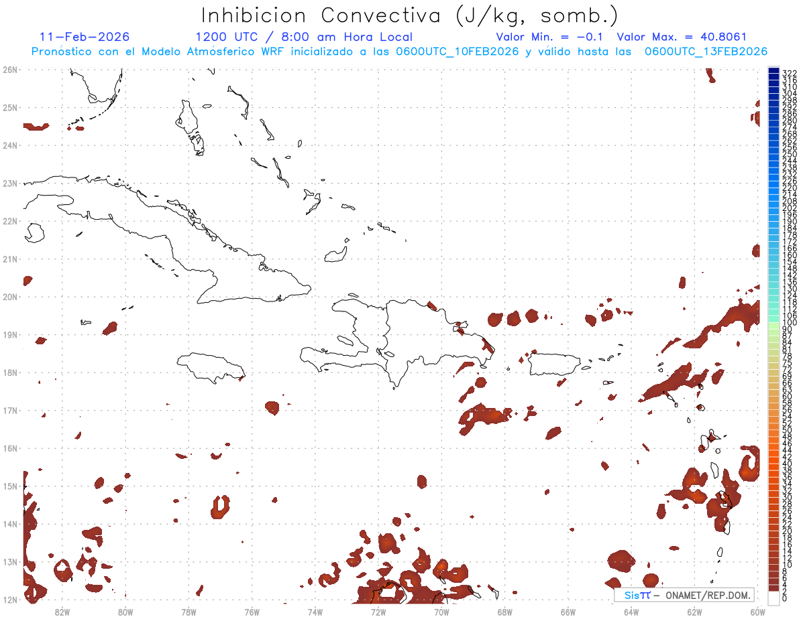Screen dimensions: 805x621
Task: Click the legend value "130"
Action: coord(790,289)
